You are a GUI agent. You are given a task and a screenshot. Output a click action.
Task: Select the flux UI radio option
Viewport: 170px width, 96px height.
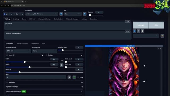pyautogui.click(x=14, y=14)
